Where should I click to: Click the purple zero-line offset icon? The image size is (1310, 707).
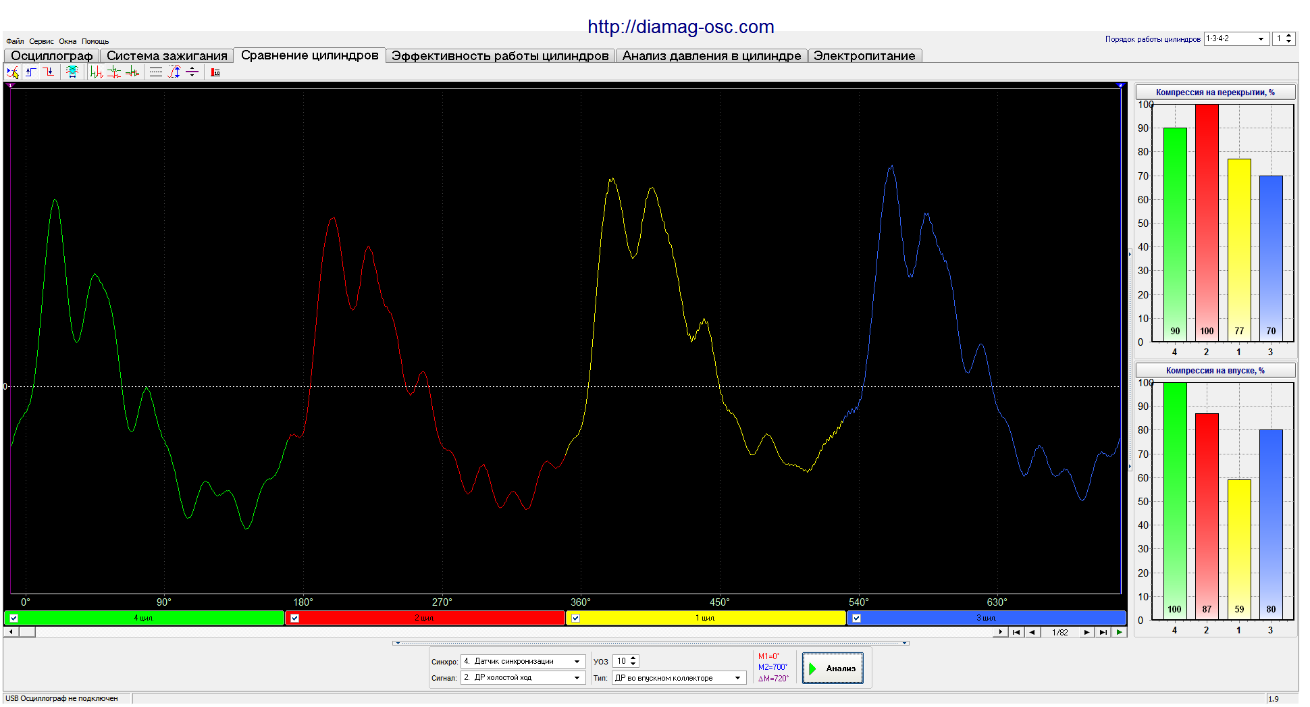pyautogui.click(x=192, y=72)
